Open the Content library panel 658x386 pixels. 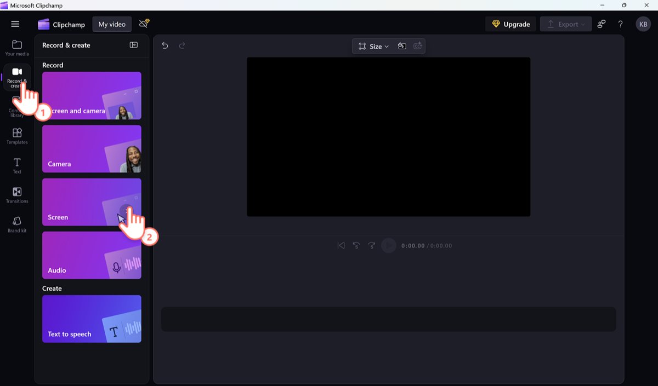tap(16, 107)
